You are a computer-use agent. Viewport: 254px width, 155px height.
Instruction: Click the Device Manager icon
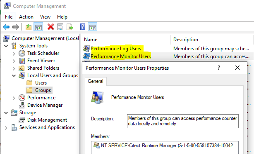(22, 105)
